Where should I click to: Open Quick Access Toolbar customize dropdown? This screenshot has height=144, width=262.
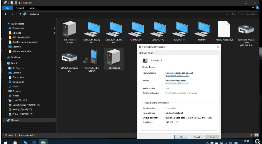[x=20, y=3]
